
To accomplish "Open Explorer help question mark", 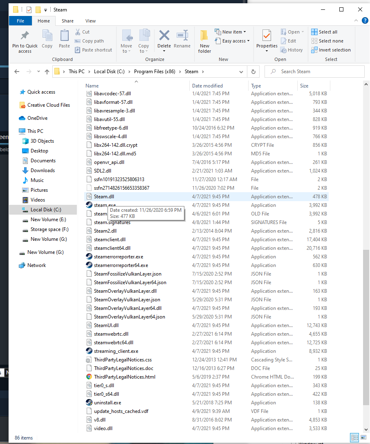I will 365,20.
